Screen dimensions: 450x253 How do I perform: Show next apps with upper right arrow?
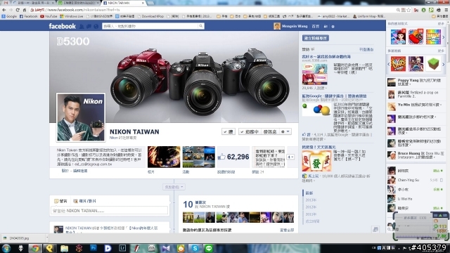click(444, 37)
